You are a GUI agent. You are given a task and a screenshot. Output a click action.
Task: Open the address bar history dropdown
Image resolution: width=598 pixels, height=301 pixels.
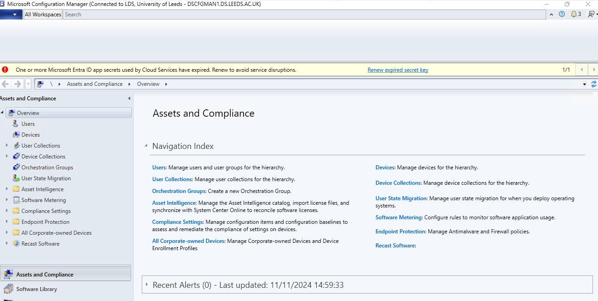pos(584,84)
